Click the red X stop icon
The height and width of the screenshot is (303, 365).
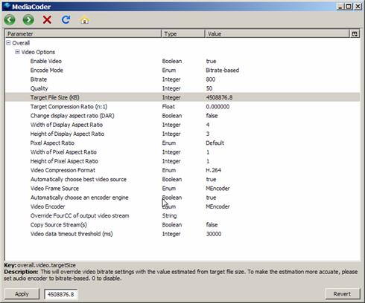(x=47, y=20)
